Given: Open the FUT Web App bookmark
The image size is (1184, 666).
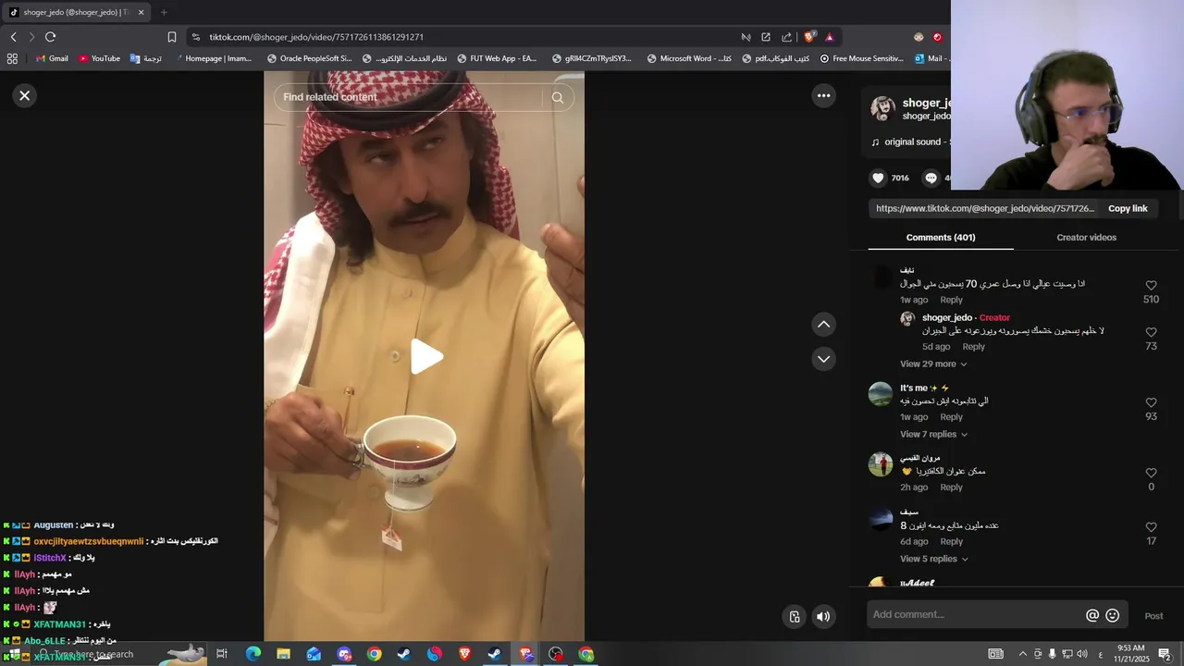Looking at the screenshot, I should click(496, 58).
